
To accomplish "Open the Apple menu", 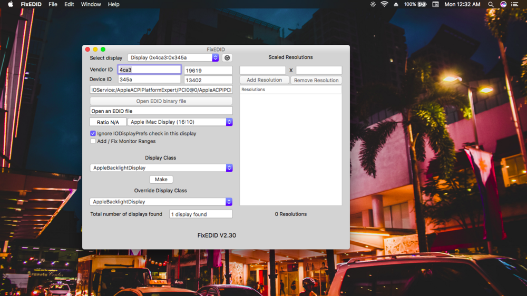I will coord(11,4).
